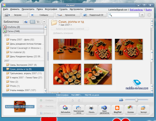Click the Суши, роллы и тд folder icon
156x121 pixels.
pos(54,23)
